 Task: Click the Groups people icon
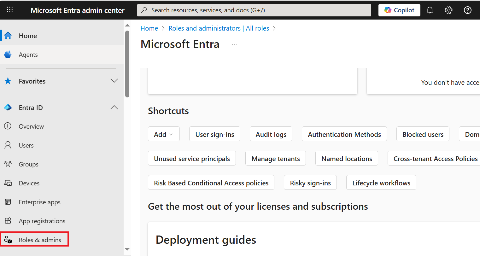tap(8, 164)
